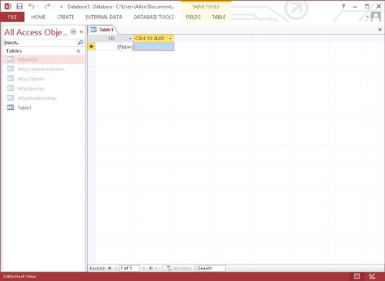The image size is (385, 281).
Task: Click the current record number box 1 of 1
Action: tap(129, 268)
